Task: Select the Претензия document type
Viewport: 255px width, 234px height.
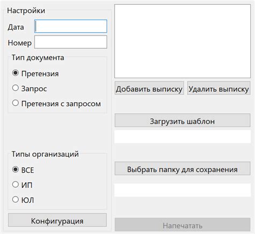Action: tap(36, 74)
